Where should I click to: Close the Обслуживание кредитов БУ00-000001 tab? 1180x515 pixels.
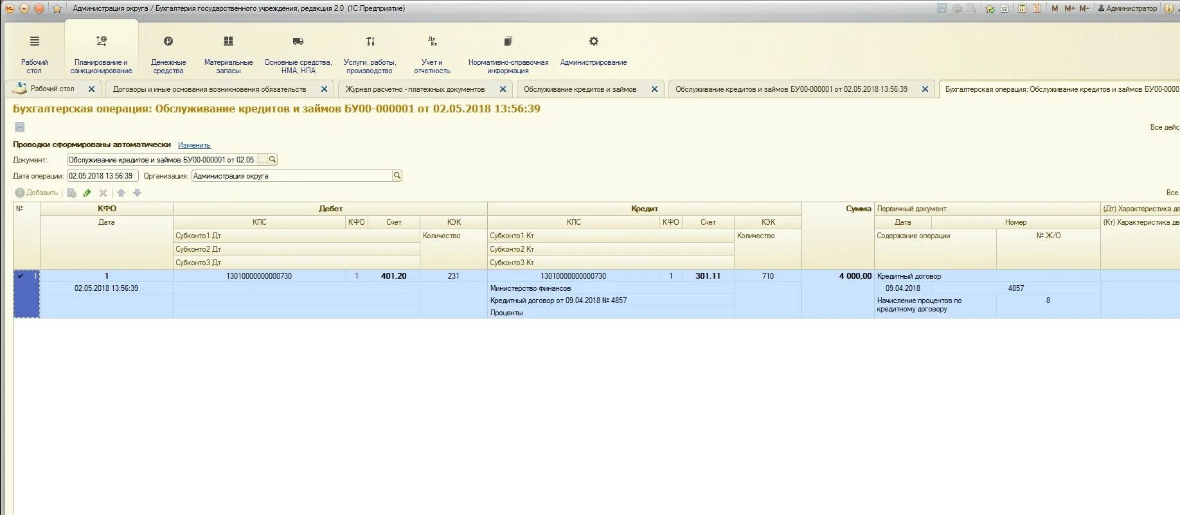[x=925, y=89]
